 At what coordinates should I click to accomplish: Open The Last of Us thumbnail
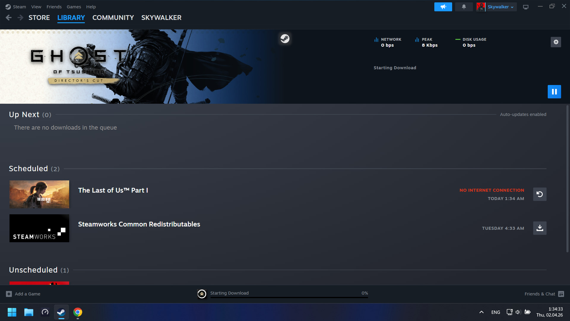pos(39,194)
